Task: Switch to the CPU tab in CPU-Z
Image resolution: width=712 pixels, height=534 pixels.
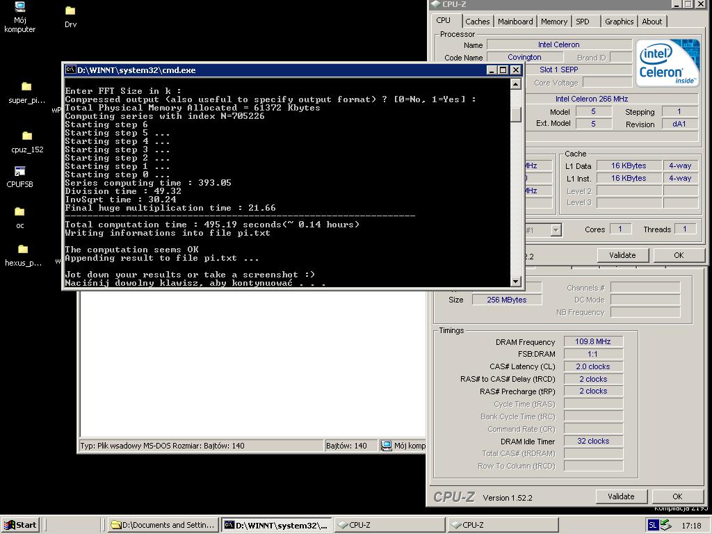Action: (443, 20)
